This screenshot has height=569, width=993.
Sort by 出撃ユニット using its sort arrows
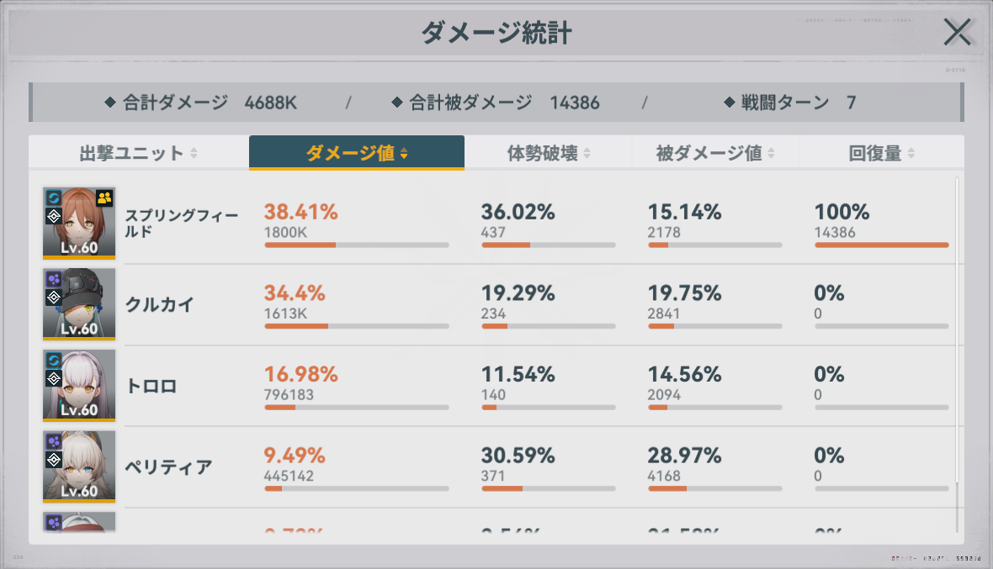tap(194, 153)
